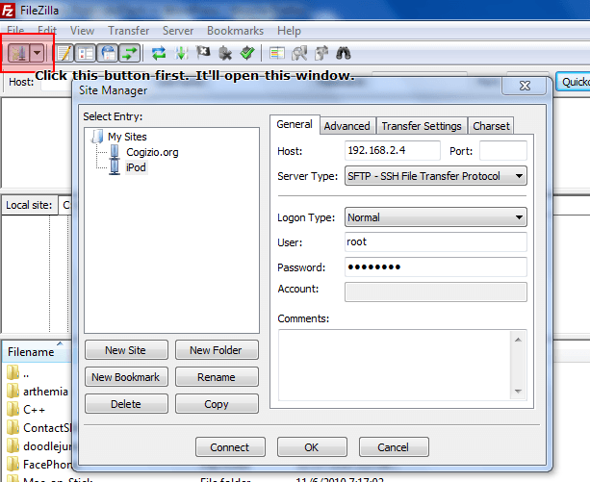Select the Cogizio.org site entry
Screen dimensions: 590x482
tap(152, 152)
